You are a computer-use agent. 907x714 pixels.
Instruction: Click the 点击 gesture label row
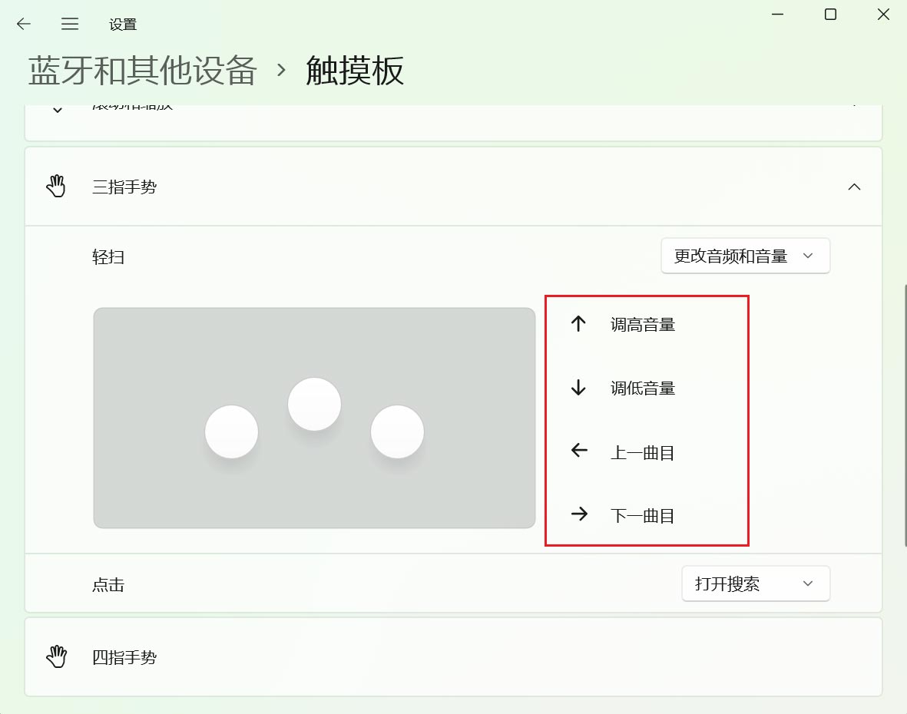tap(108, 584)
